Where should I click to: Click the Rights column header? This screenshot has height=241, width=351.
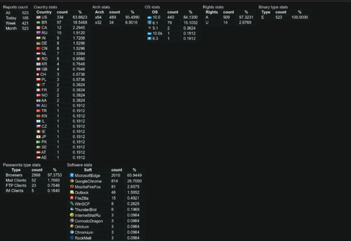click(x=211, y=12)
